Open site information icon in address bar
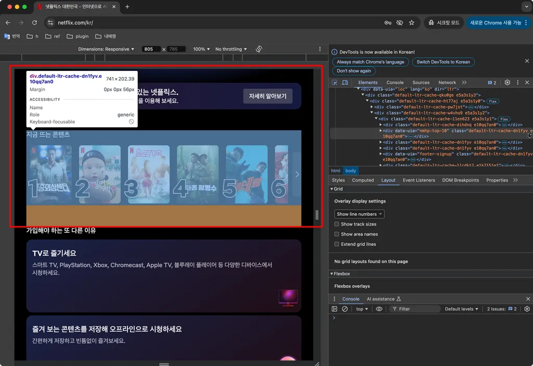Image resolution: width=533 pixels, height=366 pixels. [50, 22]
